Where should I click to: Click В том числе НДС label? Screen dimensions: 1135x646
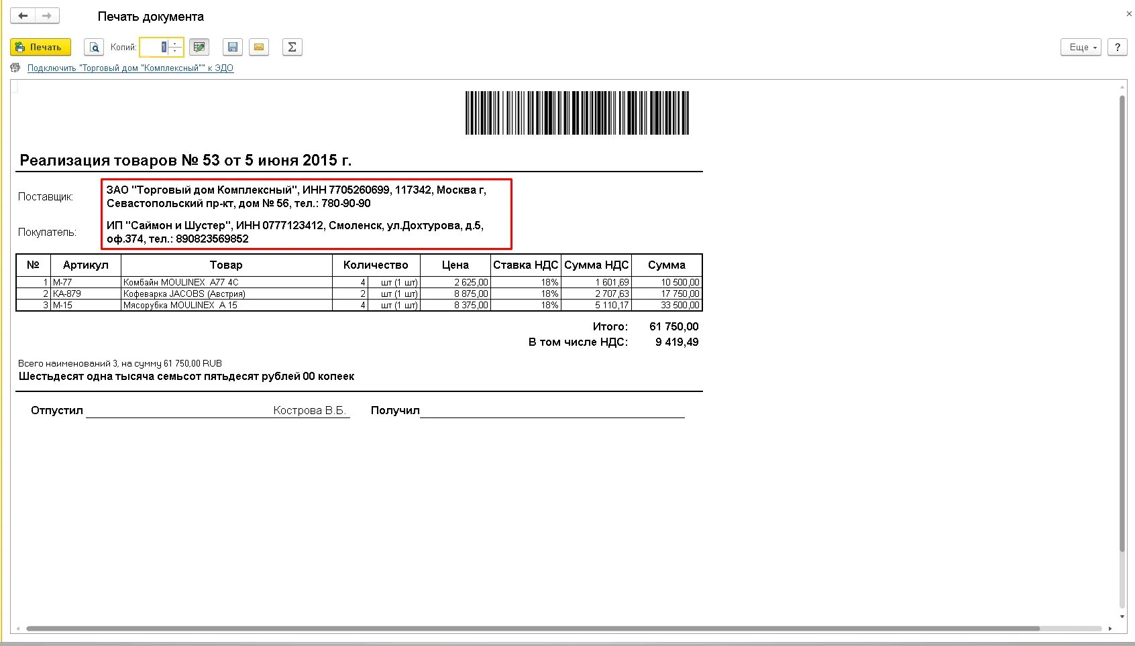(578, 342)
